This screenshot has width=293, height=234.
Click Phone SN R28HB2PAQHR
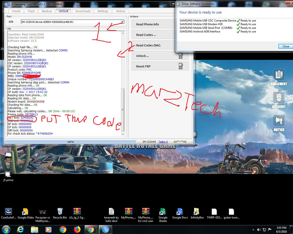31,73
